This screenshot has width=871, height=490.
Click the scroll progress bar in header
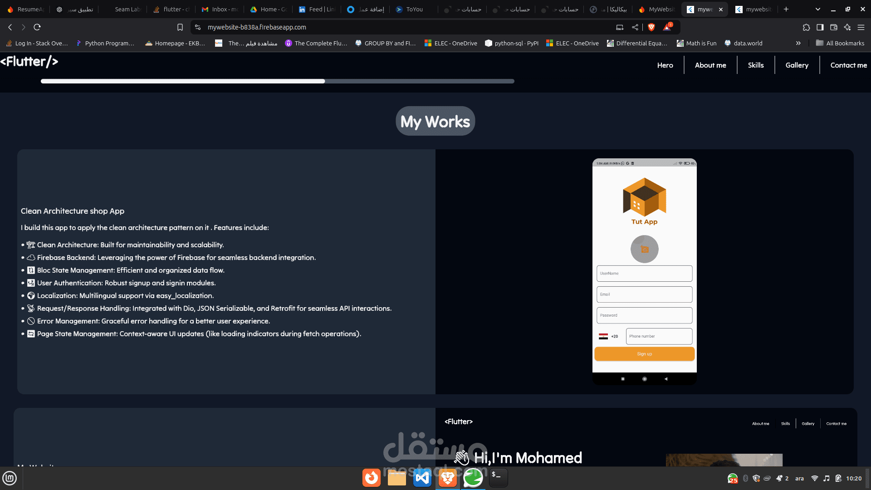[x=277, y=81]
